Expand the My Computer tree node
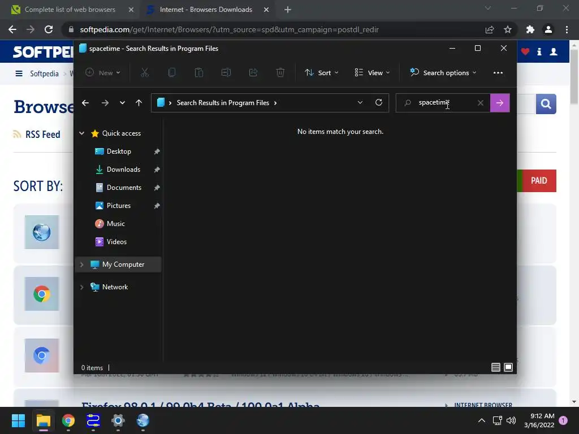 (81, 264)
